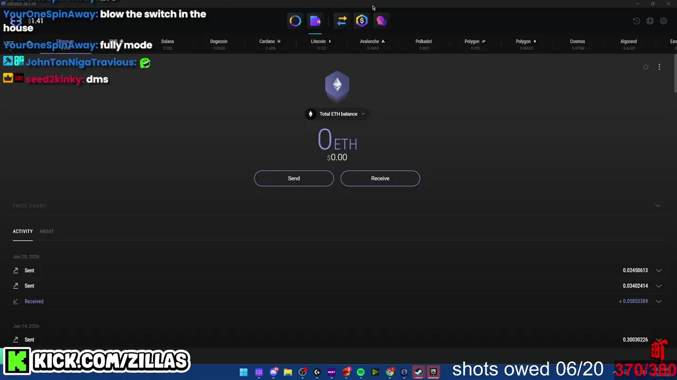Open Epic Games Launcher from the taskbar
677x380 pixels.
click(433, 372)
